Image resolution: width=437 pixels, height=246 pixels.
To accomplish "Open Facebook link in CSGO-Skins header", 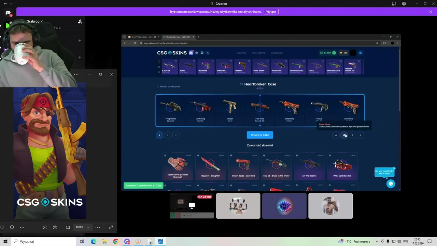I will click(x=197, y=53).
